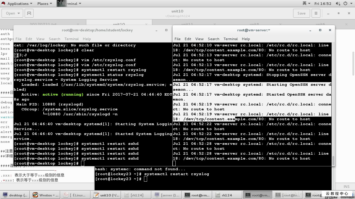Viewport: 355px width, 199px height.
Task: Switch to the [server (1 taskbar entry
Action: [167, 195]
